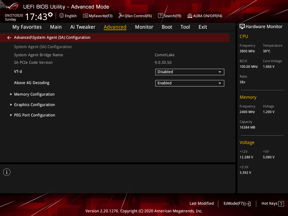The height and width of the screenshot is (216, 288).
Task: Click Core Voltage 1.066 V value
Action: click(269, 66)
